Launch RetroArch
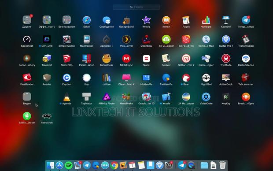 point(47,116)
